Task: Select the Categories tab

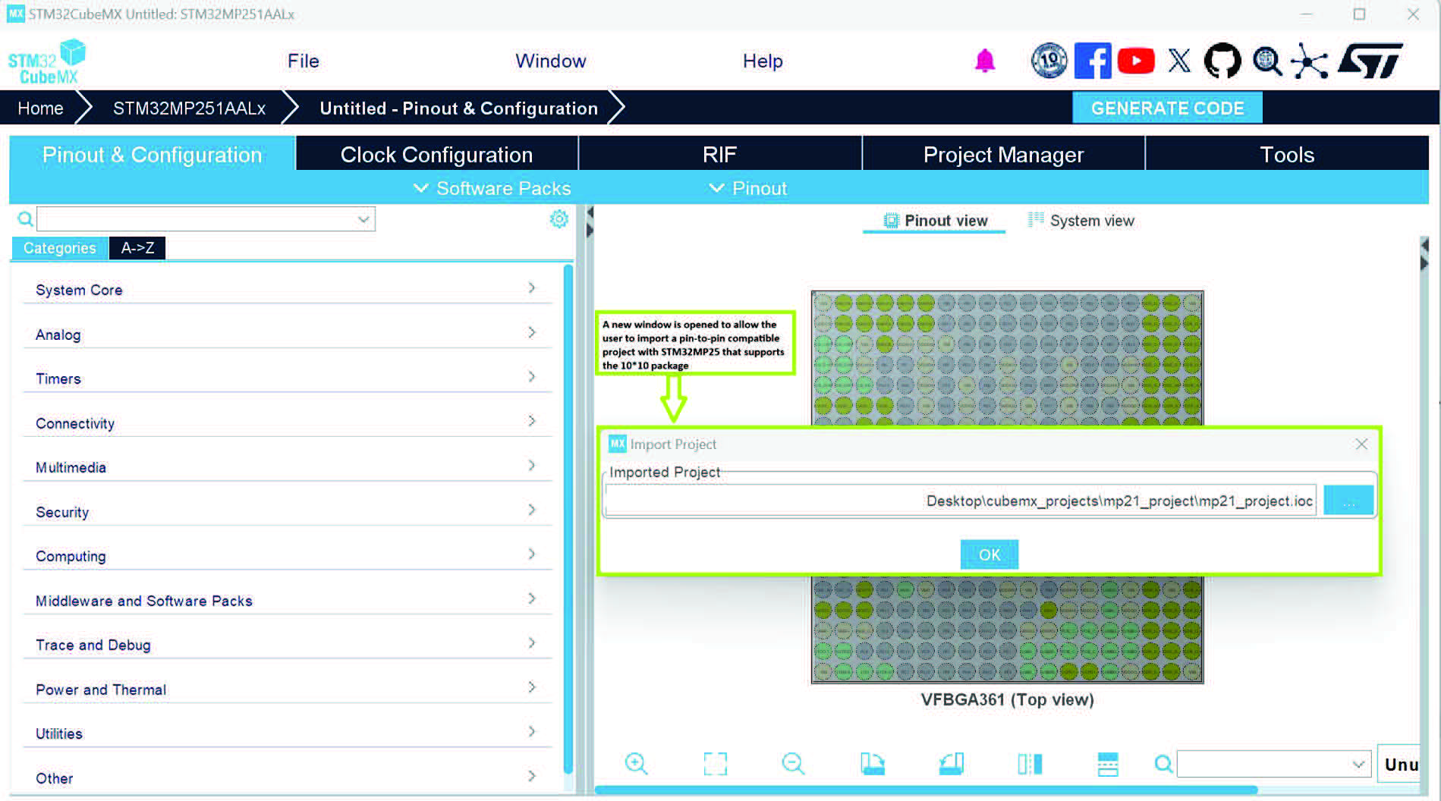Action: pyautogui.click(x=60, y=248)
